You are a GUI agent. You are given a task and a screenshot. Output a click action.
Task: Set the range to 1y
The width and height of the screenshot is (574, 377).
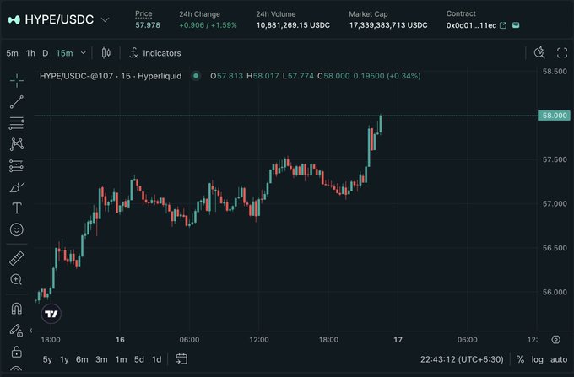(64, 359)
